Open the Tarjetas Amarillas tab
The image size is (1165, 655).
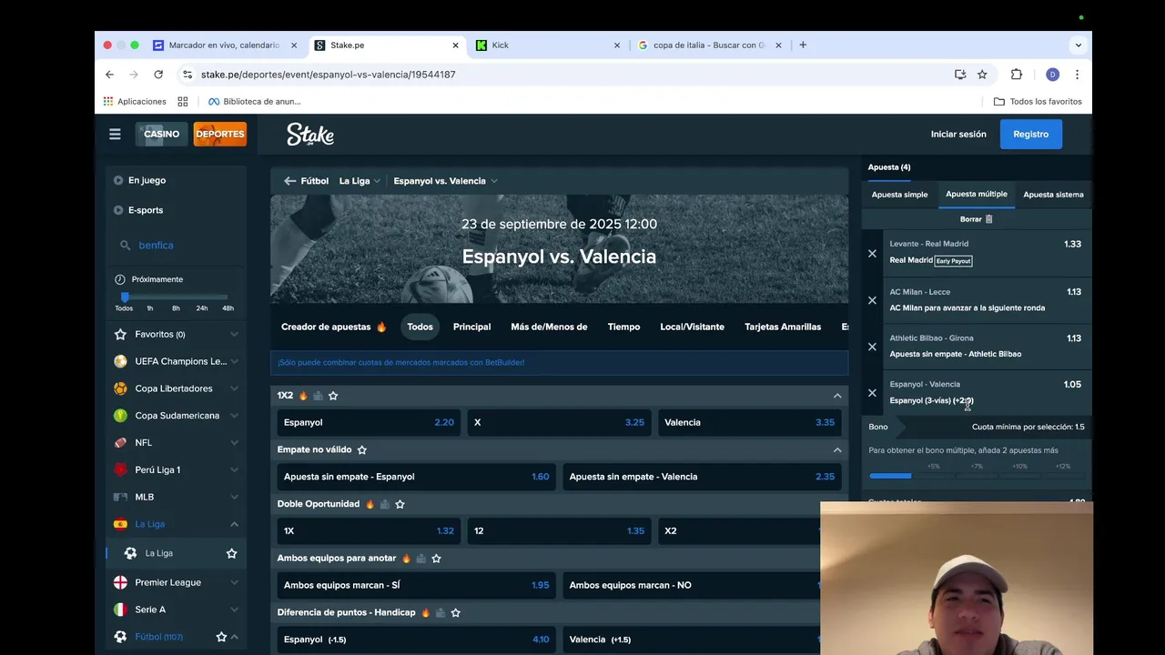[783, 327]
